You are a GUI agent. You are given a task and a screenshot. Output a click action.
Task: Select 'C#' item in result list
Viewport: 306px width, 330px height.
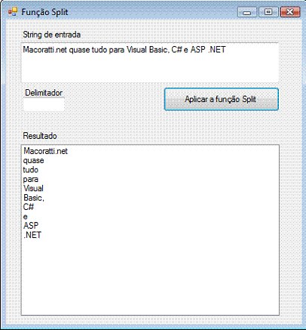click(x=29, y=207)
